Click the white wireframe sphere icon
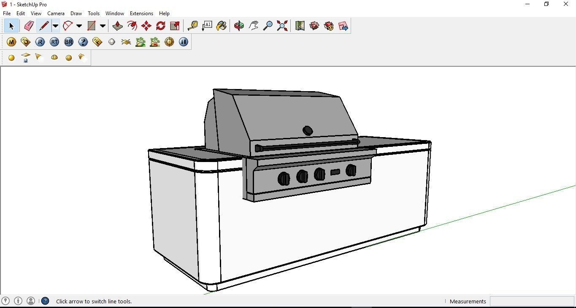 tap(112, 42)
